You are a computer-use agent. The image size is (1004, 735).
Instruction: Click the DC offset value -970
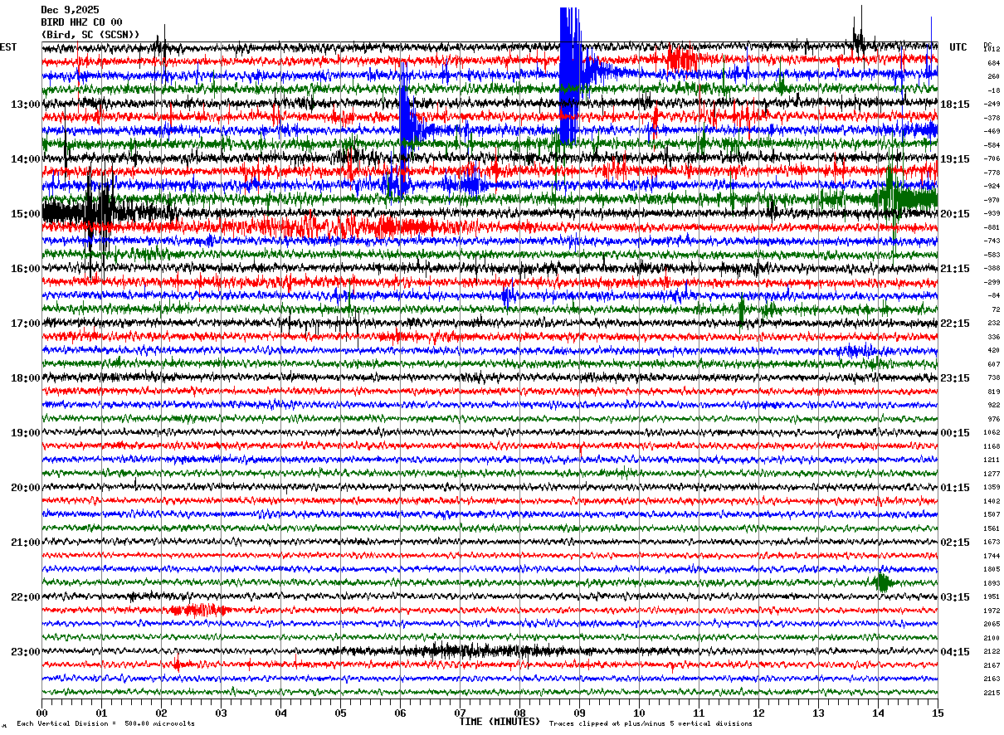click(992, 200)
